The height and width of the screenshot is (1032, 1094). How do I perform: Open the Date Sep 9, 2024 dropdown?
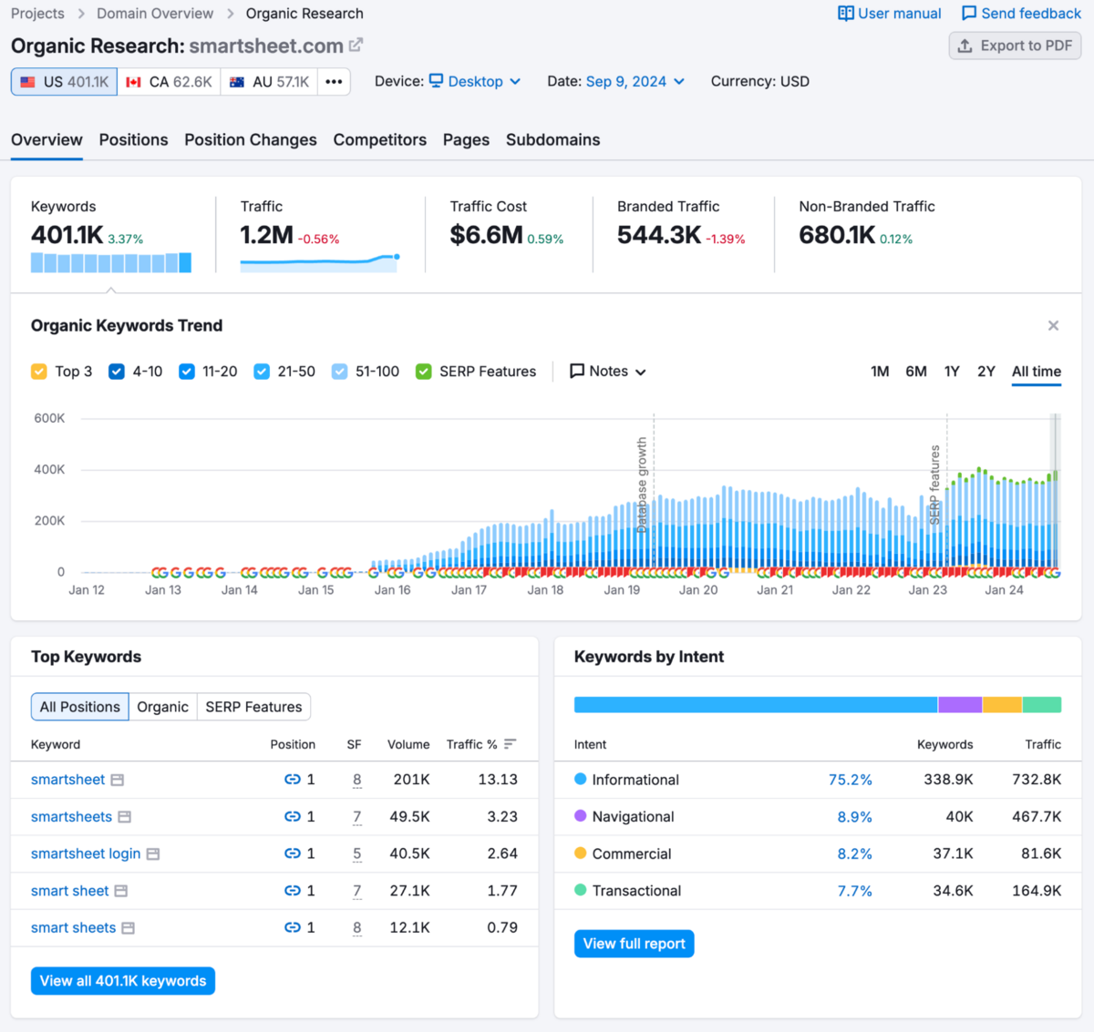(635, 81)
